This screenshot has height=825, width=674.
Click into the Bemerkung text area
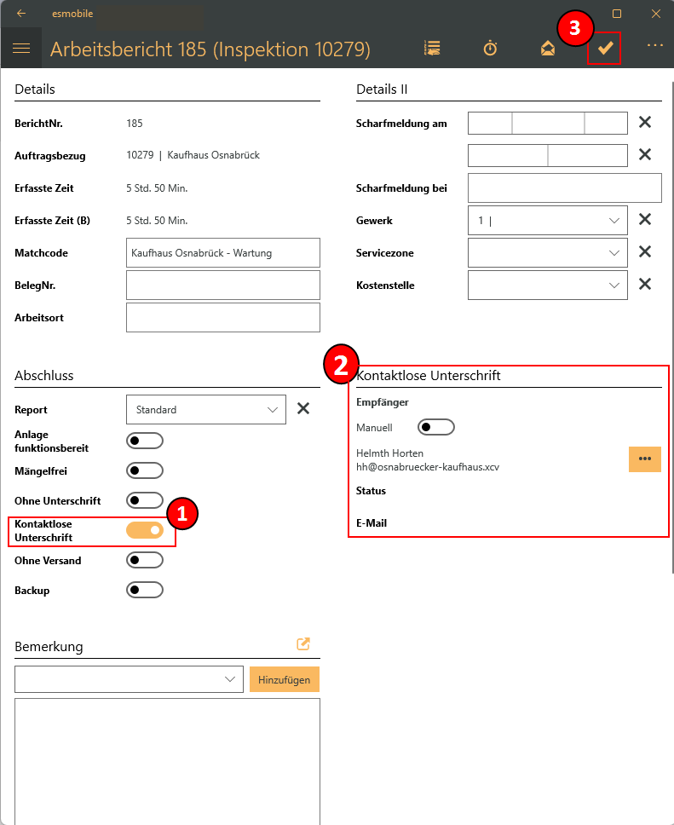pos(167,761)
